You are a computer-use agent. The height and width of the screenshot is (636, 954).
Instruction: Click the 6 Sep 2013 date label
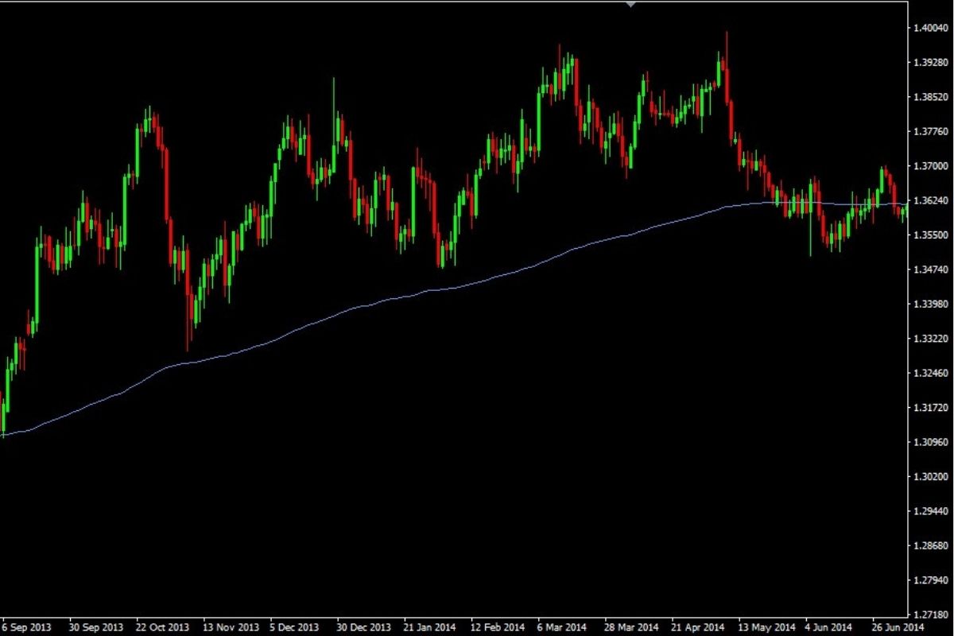pos(28,626)
